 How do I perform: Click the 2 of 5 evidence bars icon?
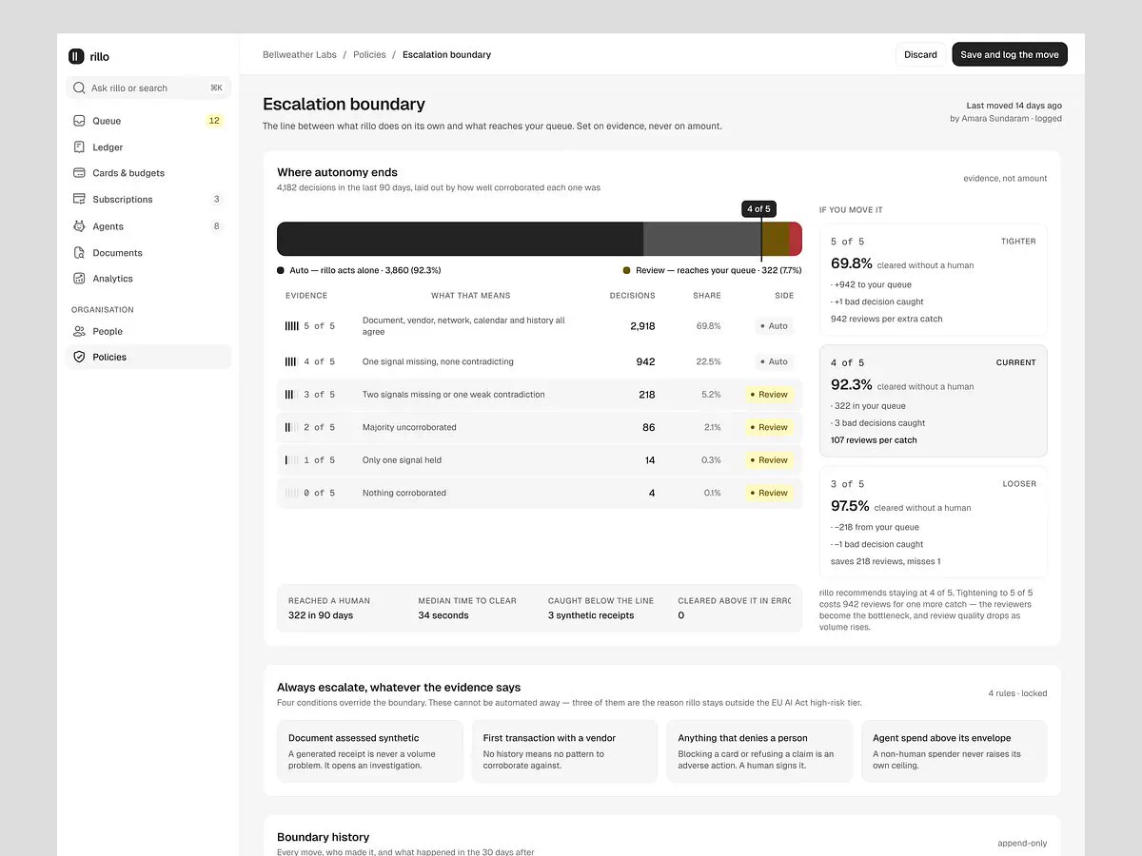(x=291, y=427)
